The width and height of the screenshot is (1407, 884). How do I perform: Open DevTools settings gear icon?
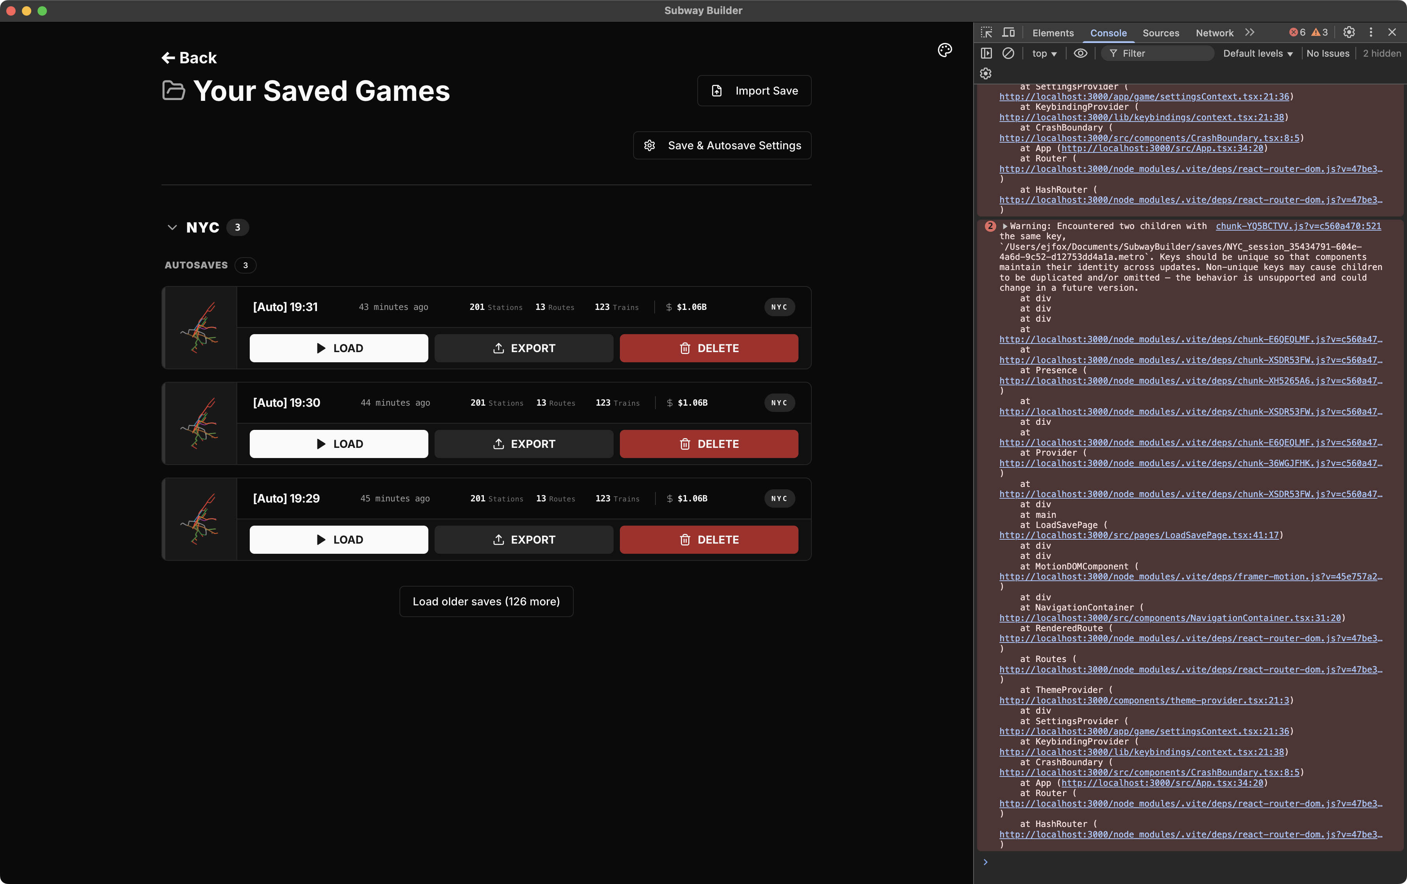point(1348,33)
